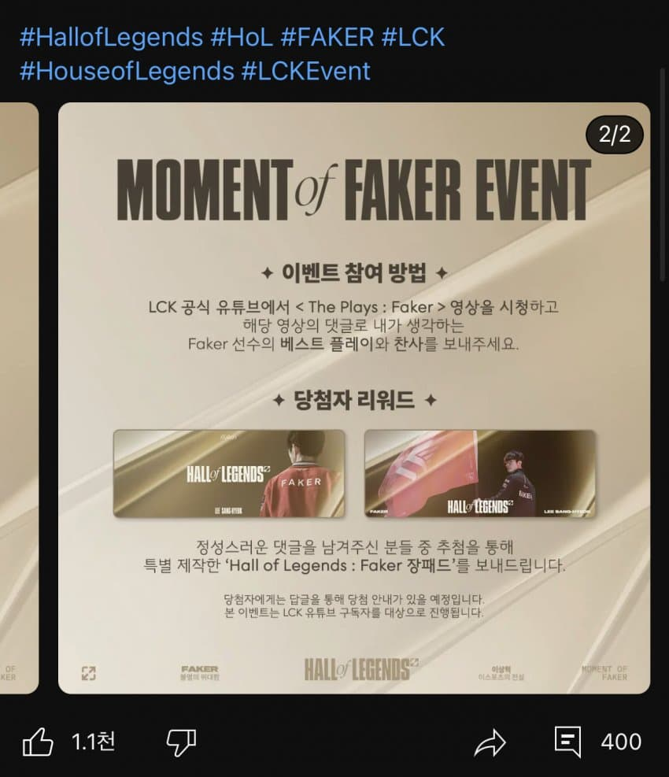669x777 pixels.
Task: Tap the 2/2 image counter badge
Action: (615, 135)
